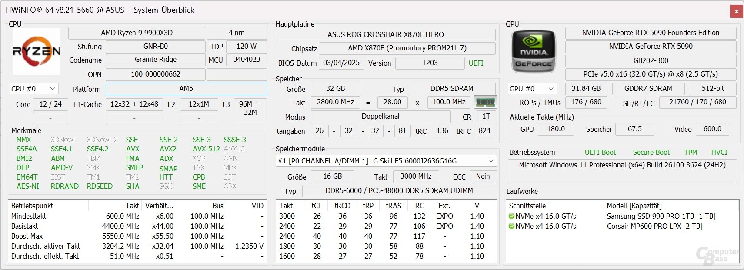
Task: Click the Corsair MP600 status check icon
Action: tap(512, 226)
